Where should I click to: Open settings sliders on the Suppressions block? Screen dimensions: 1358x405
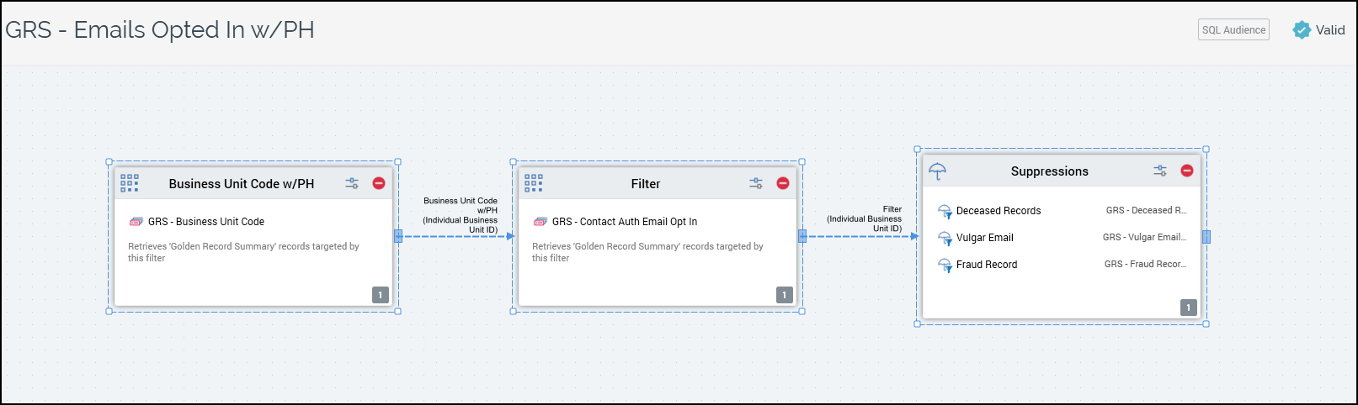(x=1160, y=171)
